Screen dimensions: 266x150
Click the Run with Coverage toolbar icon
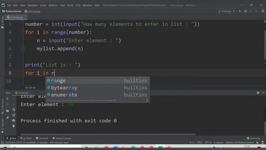pos(251,11)
